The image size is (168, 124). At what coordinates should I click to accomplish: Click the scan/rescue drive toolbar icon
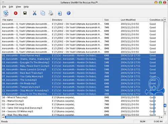pyautogui.click(x=6, y=13)
